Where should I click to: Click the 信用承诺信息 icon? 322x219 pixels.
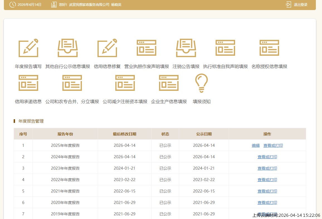click(x=28, y=83)
